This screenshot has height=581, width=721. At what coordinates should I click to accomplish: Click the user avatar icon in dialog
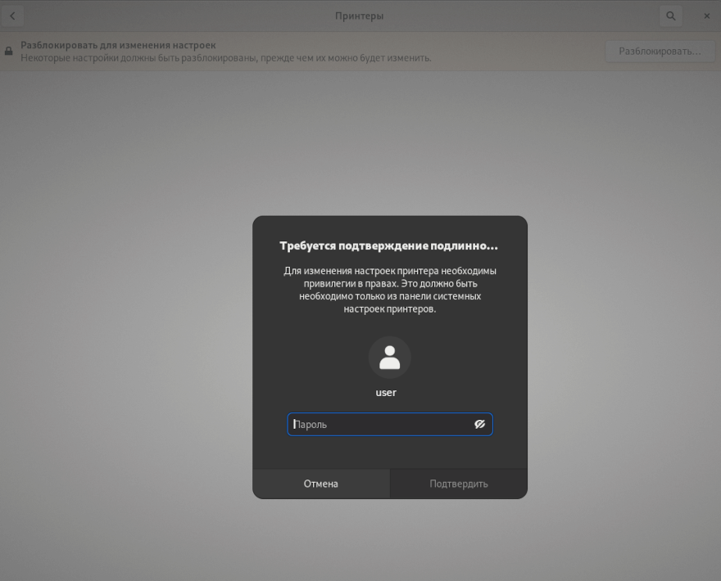tap(389, 358)
